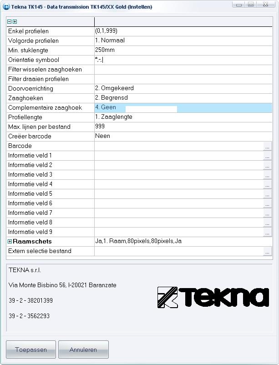Open the Barcode browse ellipsis button
Image resolution: width=279 pixels, height=365 pixels.
267,146
